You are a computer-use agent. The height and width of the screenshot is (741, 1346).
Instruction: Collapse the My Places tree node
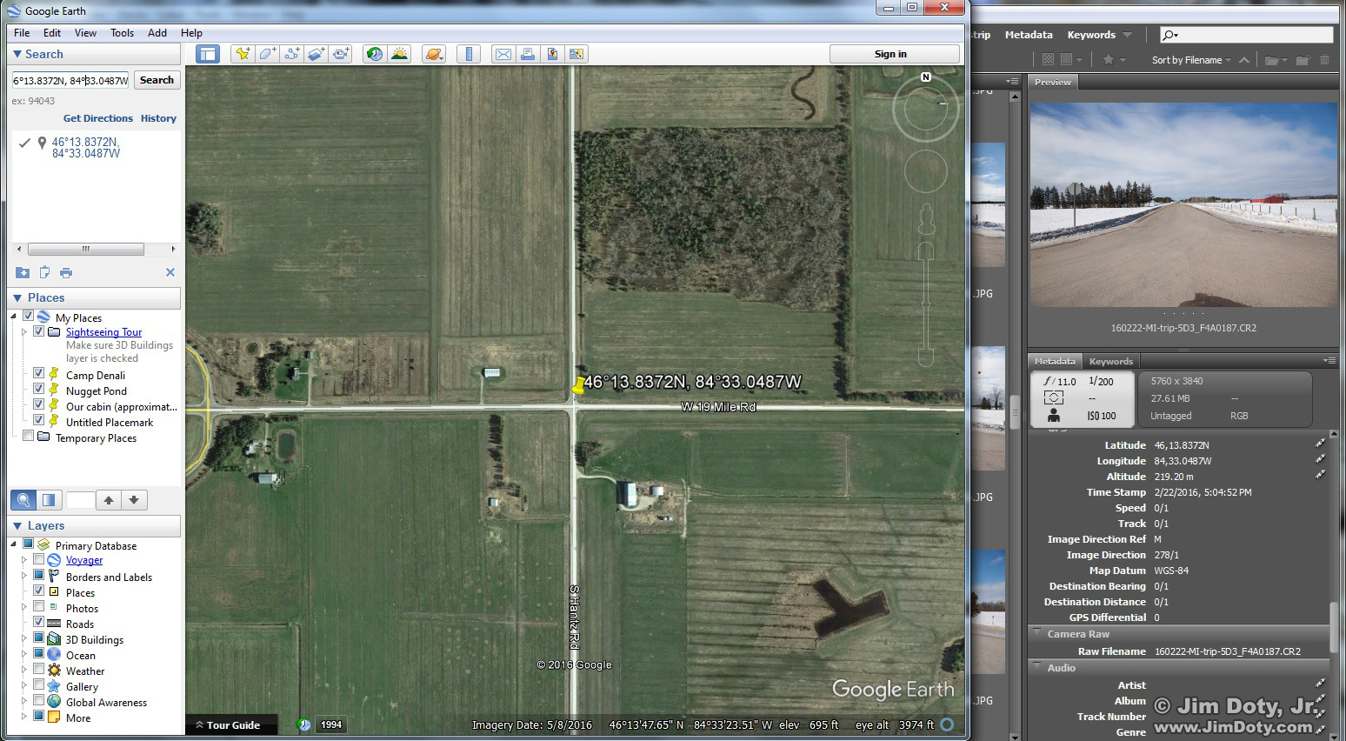pos(15,316)
